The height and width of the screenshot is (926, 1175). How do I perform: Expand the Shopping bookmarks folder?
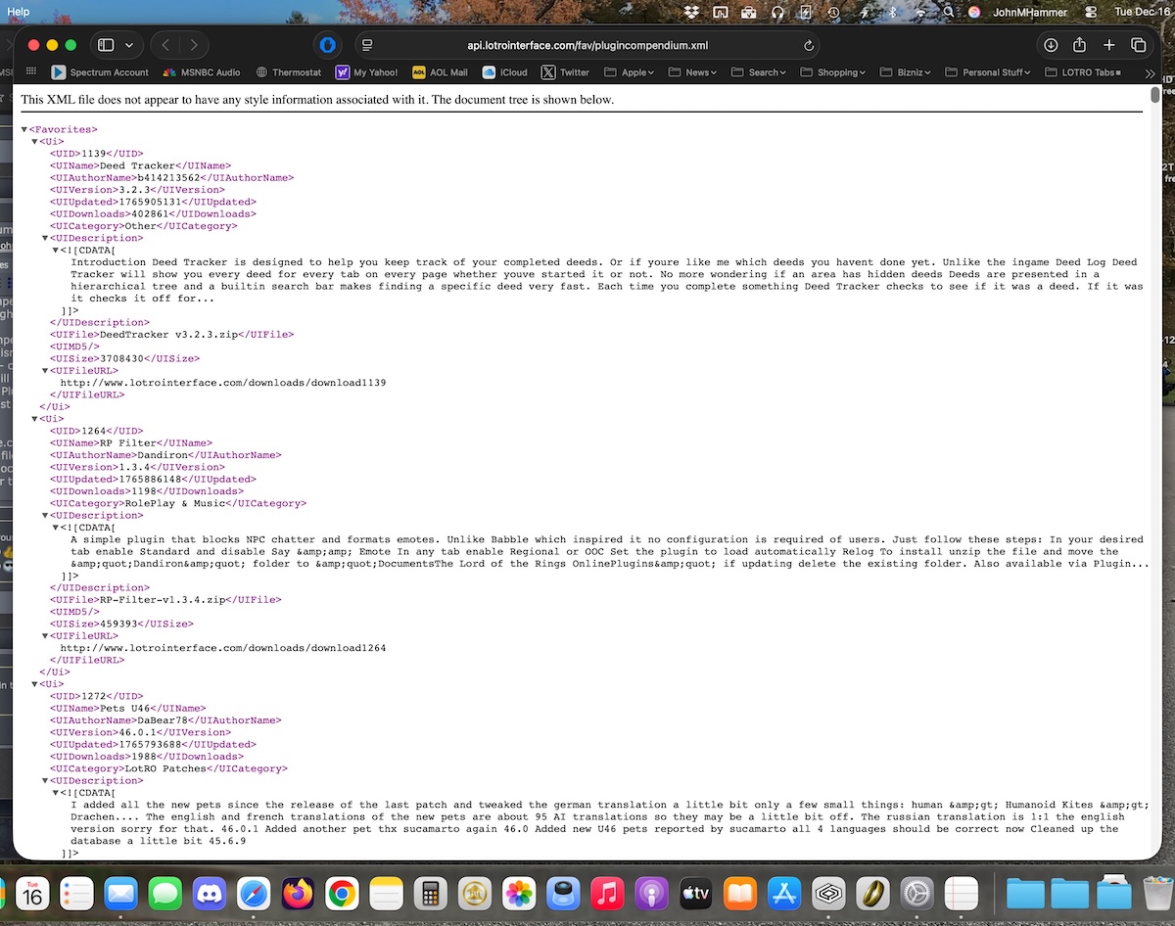coord(833,72)
